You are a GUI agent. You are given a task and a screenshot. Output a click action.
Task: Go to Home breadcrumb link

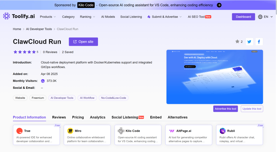[x=17, y=29]
